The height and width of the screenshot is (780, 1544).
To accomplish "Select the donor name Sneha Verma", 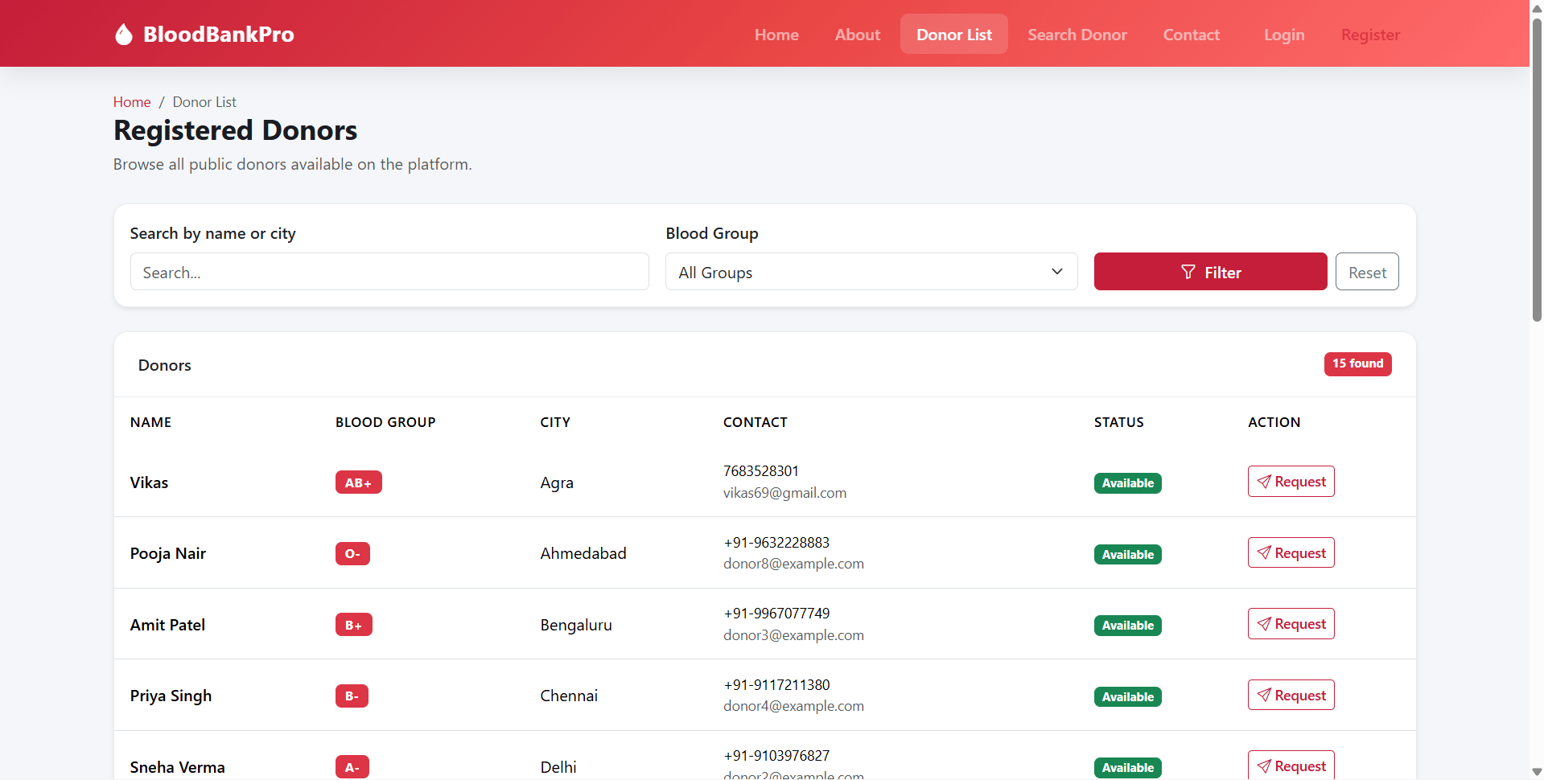I will point(178,767).
